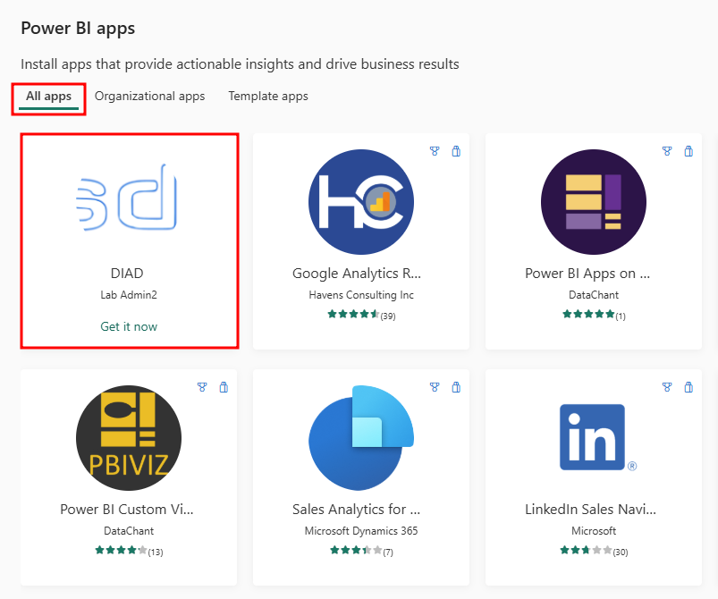
Task: Click the LinkedIn logo icon
Action: click(593, 438)
